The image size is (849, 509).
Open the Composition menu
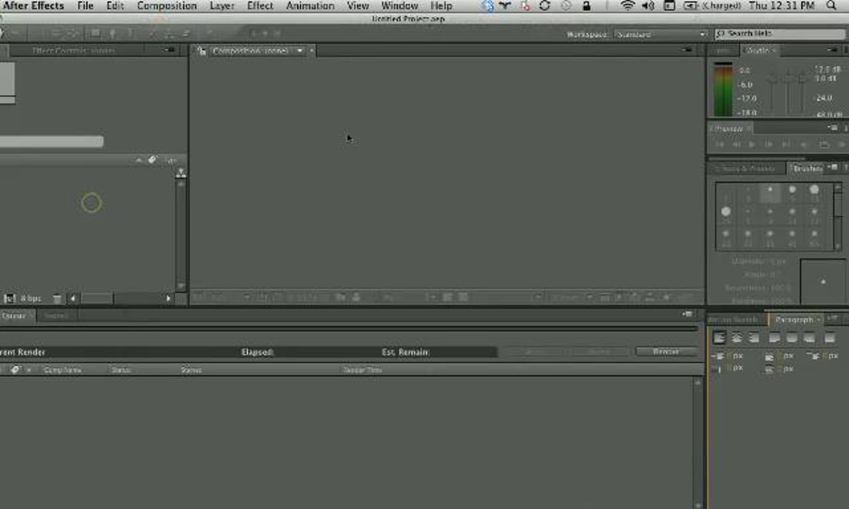click(x=167, y=6)
